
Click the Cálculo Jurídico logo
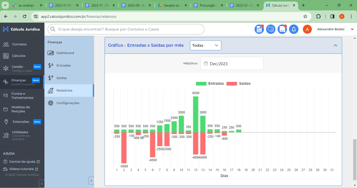pyautogui.click(x=21, y=29)
